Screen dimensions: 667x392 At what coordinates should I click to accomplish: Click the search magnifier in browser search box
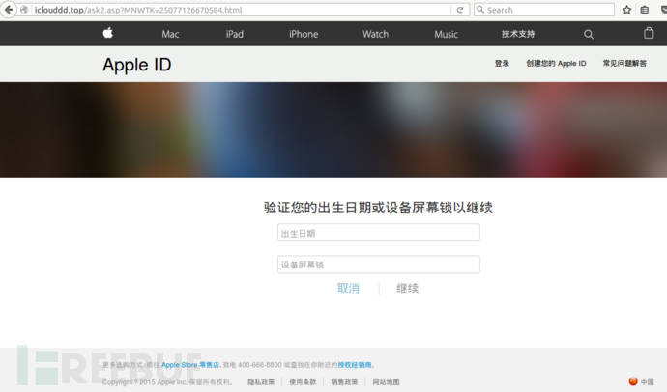480,10
